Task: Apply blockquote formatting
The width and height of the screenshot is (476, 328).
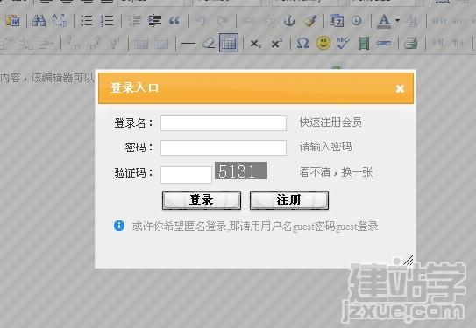Action: pyautogui.click(x=174, y=21)
